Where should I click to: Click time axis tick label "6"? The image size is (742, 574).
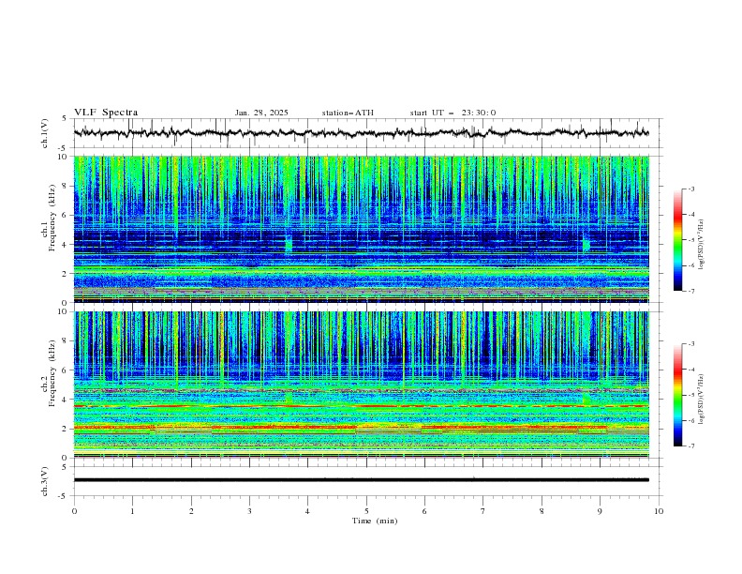[424, 511]
